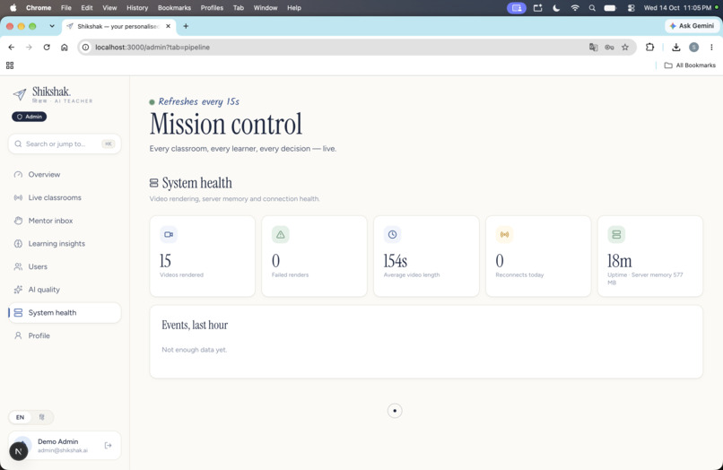The height and width of the screenshot is (470, 723).
Task: Open the Chrome home page
Action: pos(64,47)
